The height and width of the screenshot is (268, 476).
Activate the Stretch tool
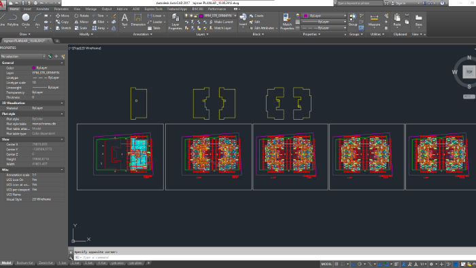(63, 28)
